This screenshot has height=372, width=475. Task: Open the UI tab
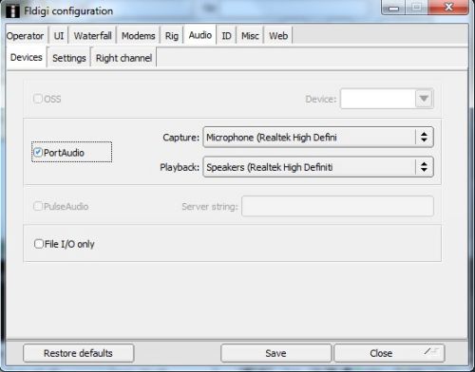[x=59, y=36]
